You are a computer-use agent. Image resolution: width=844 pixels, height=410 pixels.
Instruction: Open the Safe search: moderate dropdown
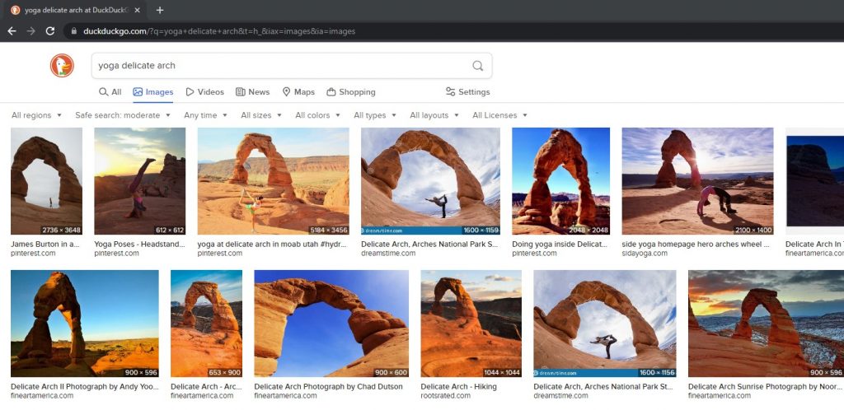pyautogui.click(x=122, y=115)
